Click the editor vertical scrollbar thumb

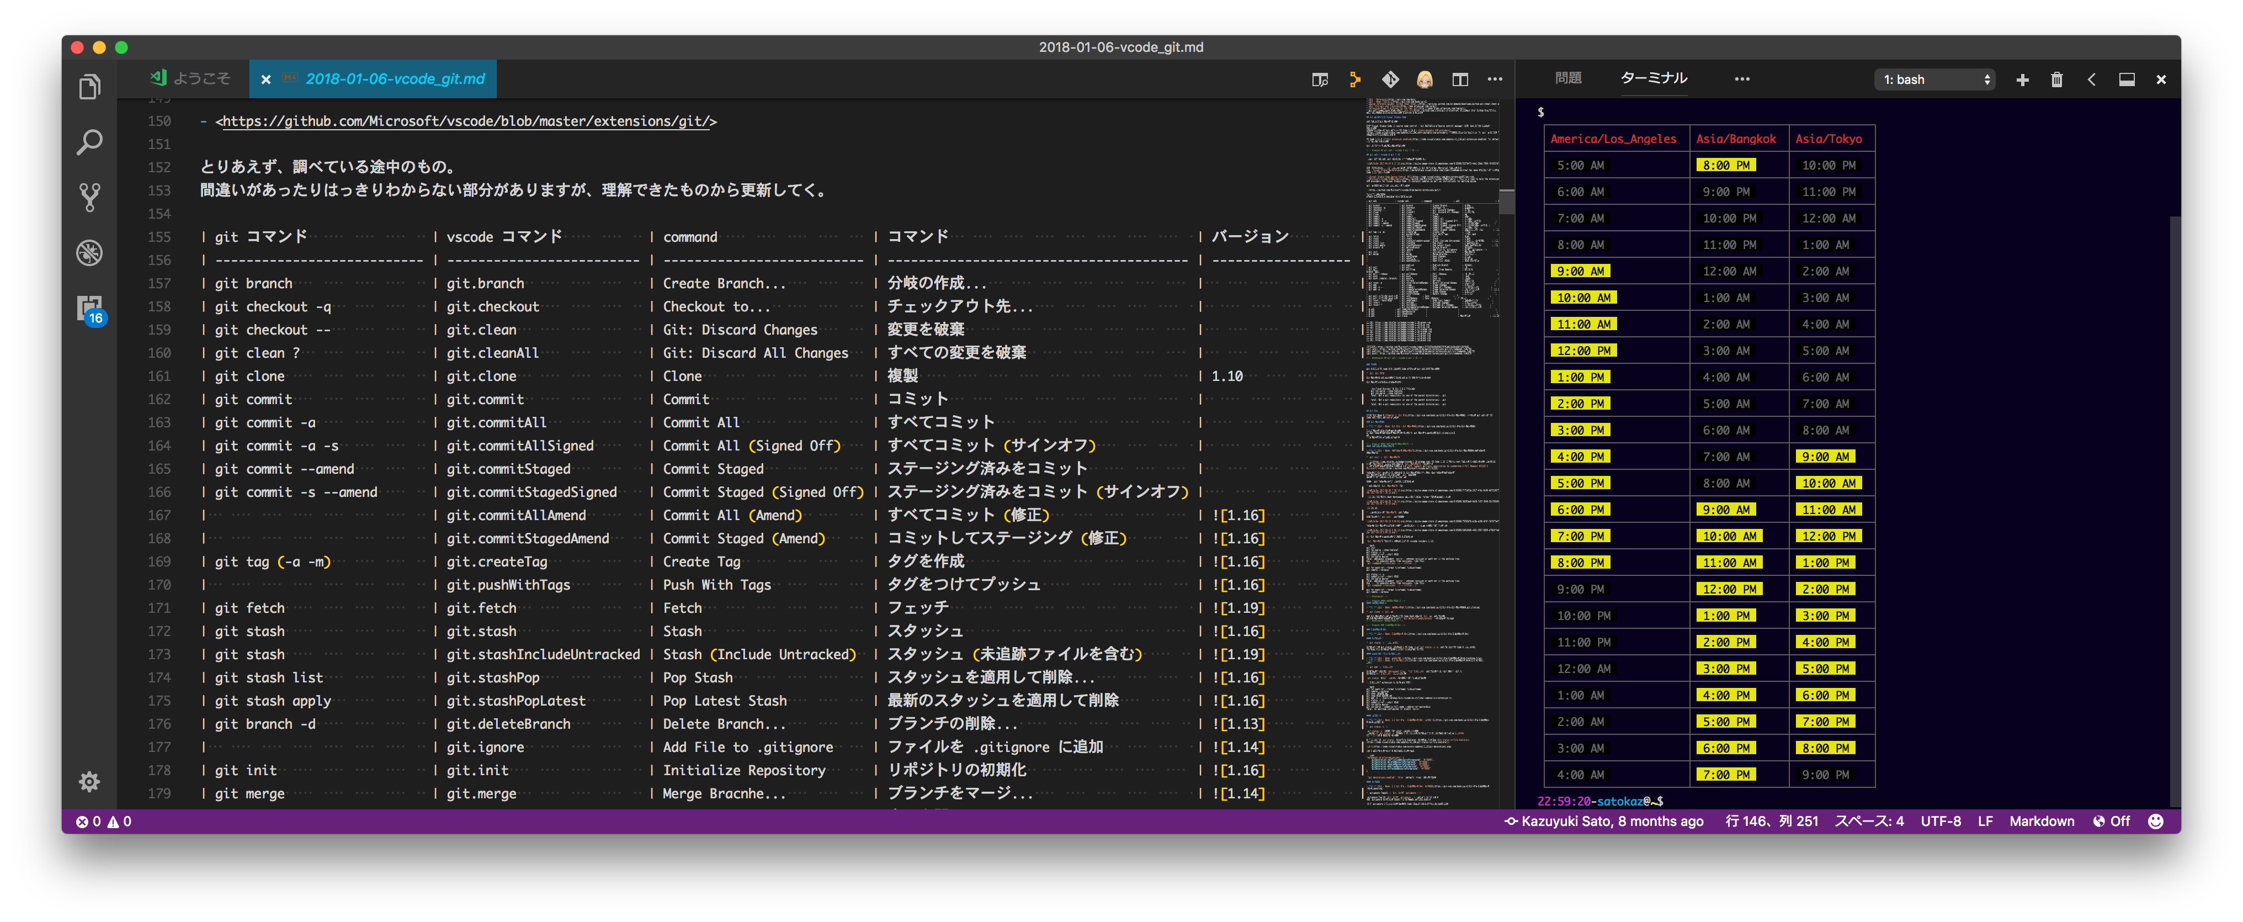click(1507, 201)
